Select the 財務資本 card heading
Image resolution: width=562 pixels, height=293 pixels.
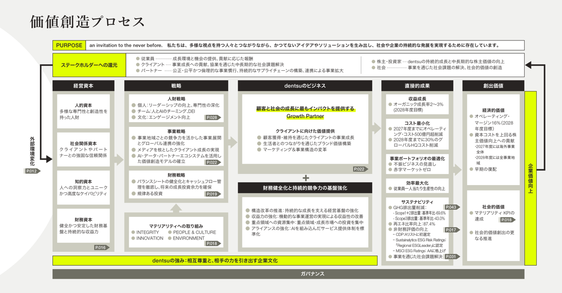click(83, 220)
